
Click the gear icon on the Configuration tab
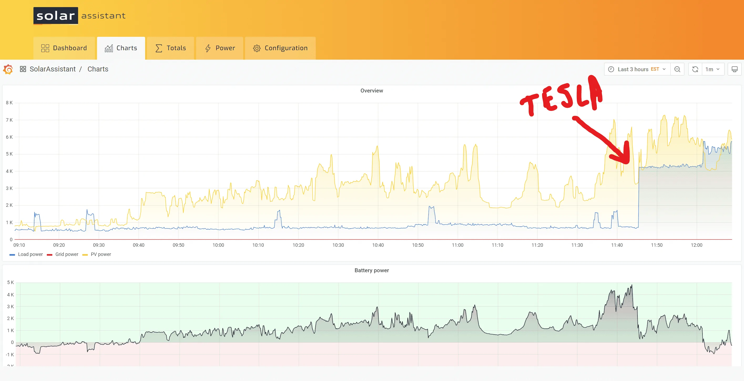(257, 48)
